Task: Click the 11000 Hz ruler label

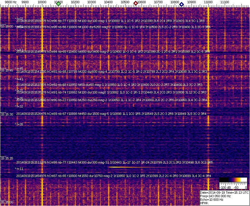Action: (x=208, y=2)
